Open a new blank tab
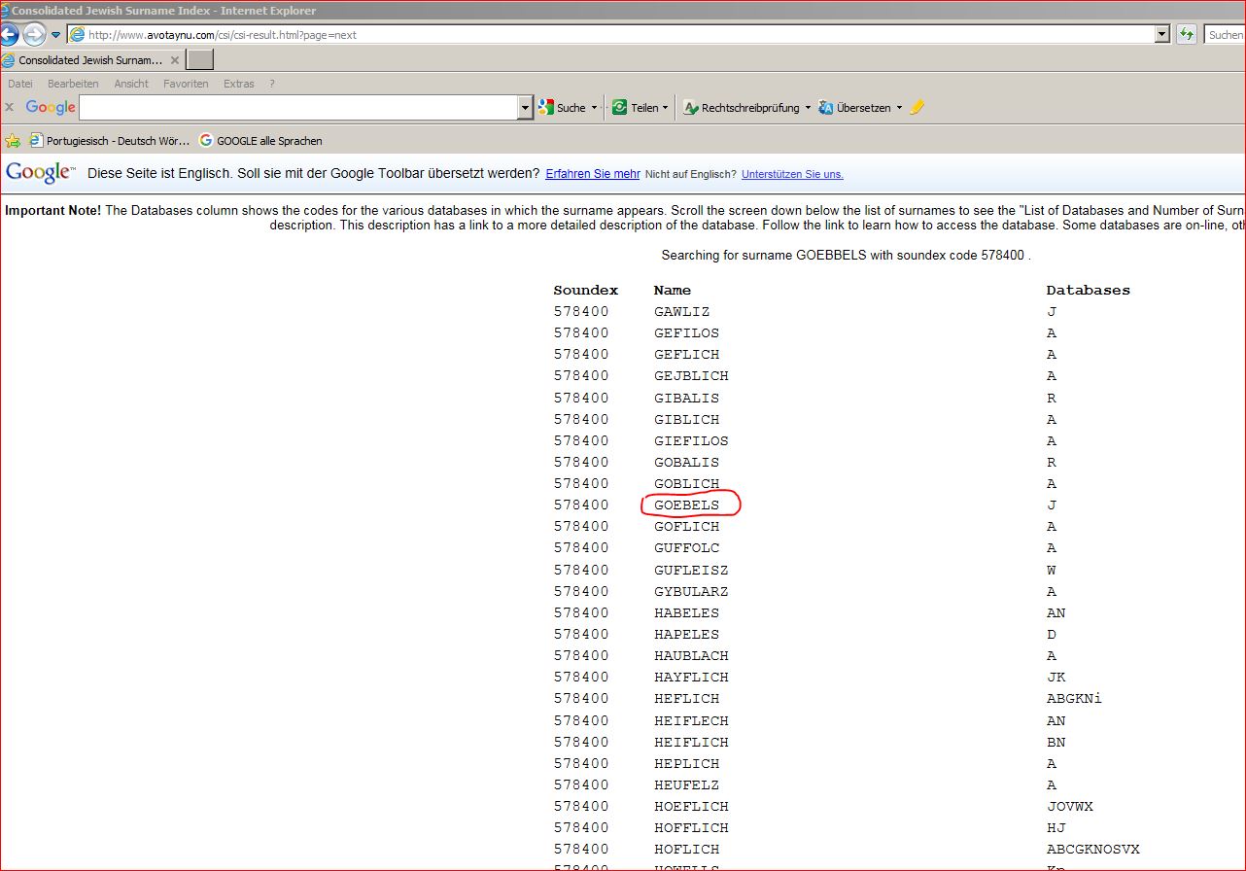1246x871 pixels. coord(199,60)
